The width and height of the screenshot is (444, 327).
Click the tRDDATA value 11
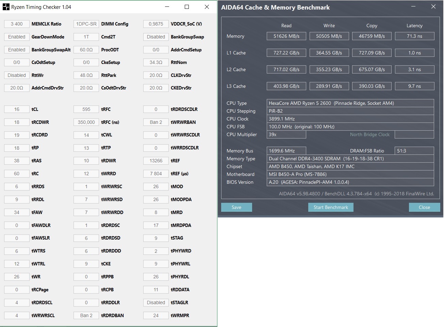156,290
